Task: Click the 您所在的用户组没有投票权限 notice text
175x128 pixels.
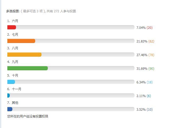Action: click(x=28, y=116)
